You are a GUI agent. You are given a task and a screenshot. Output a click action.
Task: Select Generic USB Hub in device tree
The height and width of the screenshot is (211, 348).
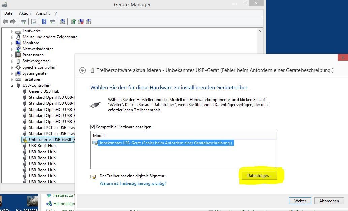44,91
